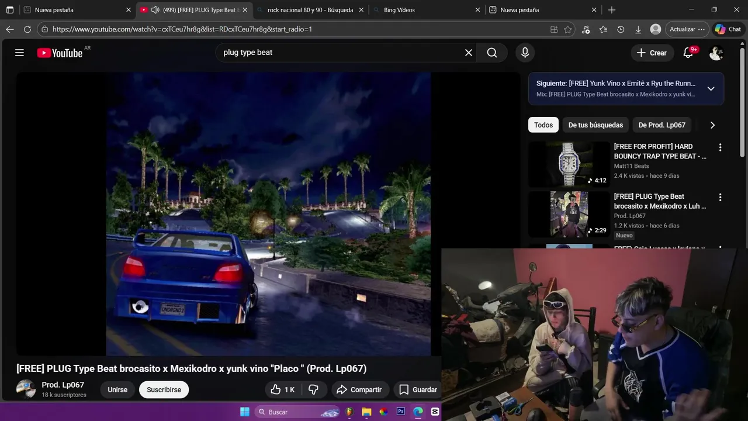The width and height of the screenshot is (748, 421).
Task: Mute the YouTube tab with speaker icon
Action: [x=155, y=10]
